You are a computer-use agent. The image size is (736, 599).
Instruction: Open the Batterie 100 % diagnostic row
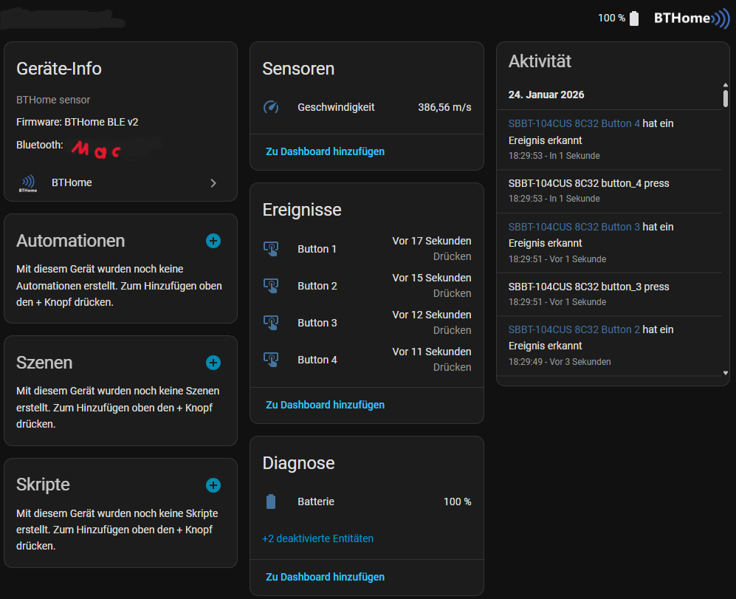367,502
